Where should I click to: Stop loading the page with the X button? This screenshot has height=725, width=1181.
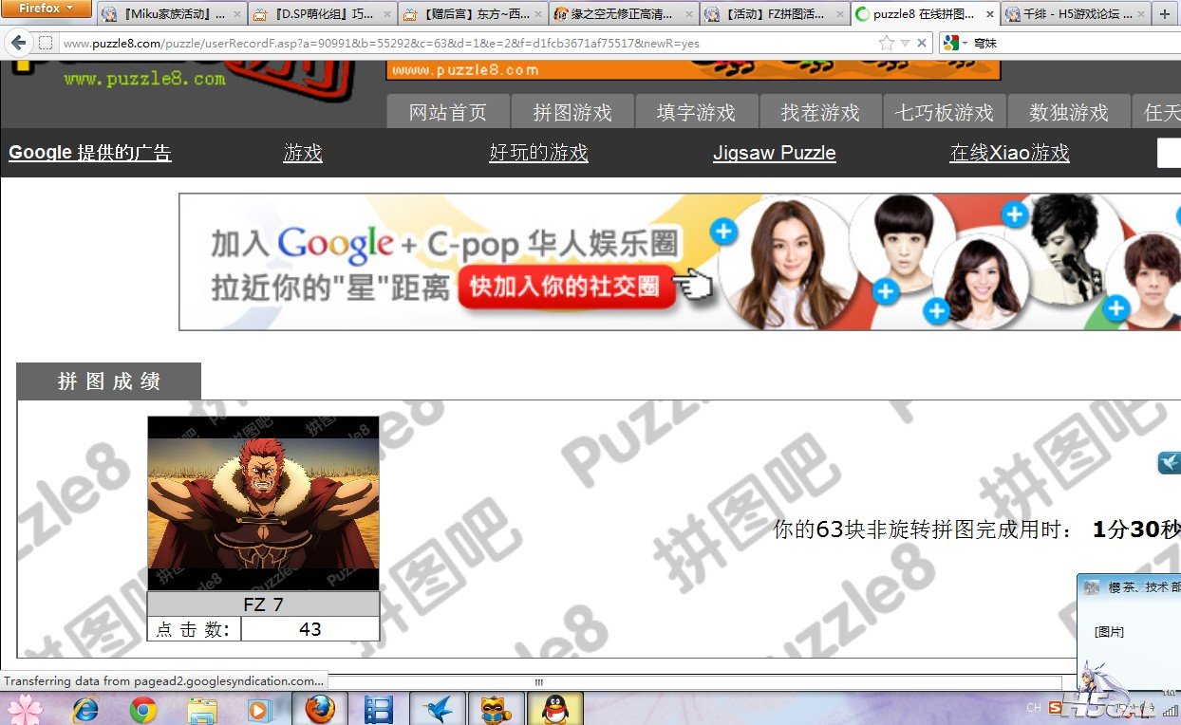[922, 43]
